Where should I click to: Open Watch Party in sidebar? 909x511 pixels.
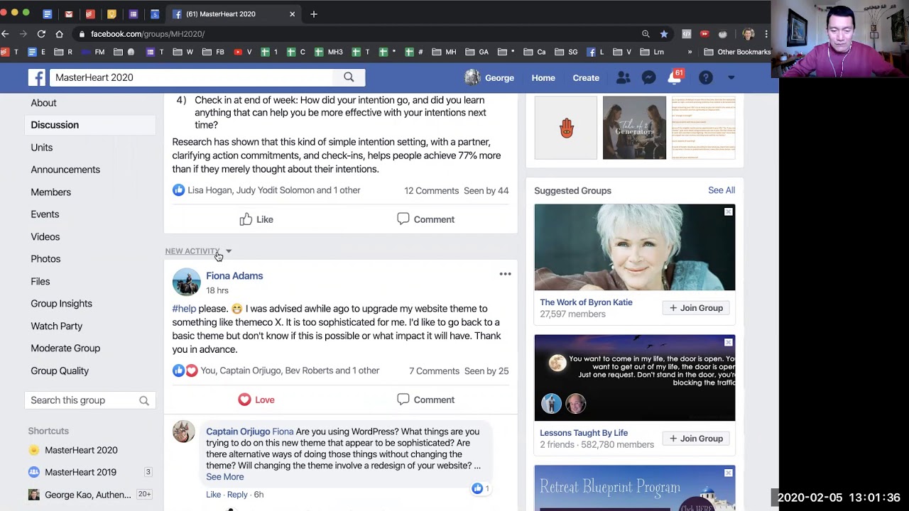click(x=56, y=326)
